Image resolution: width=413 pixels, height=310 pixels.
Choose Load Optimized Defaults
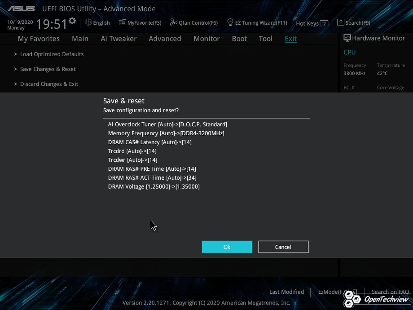[x=52, y=54]
